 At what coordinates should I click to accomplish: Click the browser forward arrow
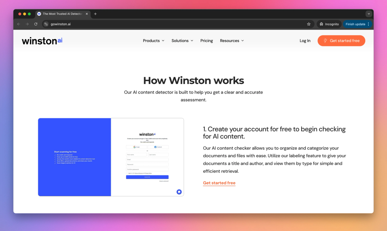coord(27,24)
